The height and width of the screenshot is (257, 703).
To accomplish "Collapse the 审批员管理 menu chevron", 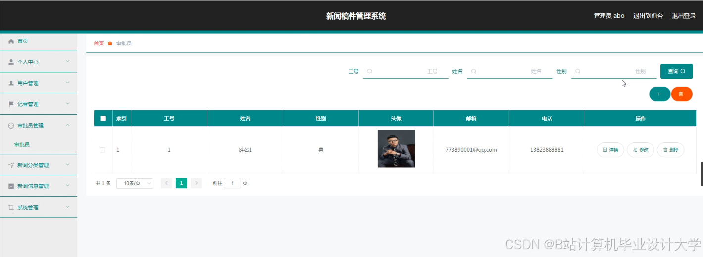I will point(68,125).
